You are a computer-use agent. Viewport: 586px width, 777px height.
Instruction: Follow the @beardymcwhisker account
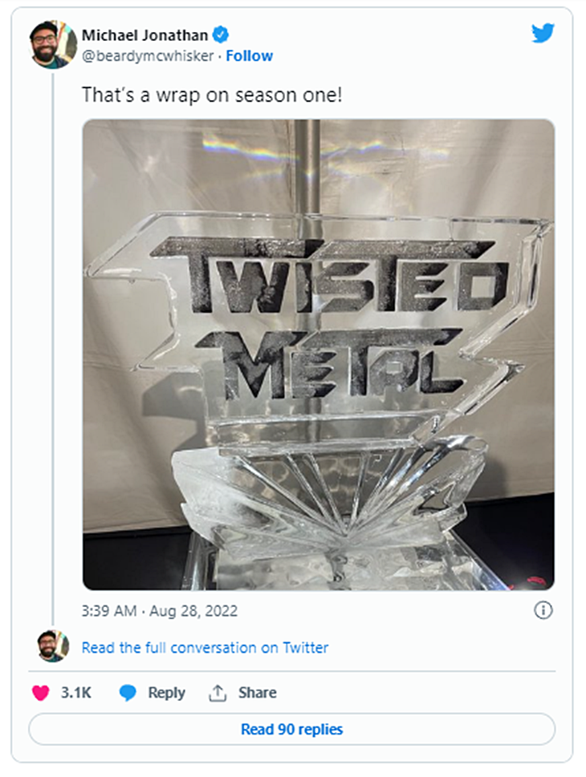249,55
